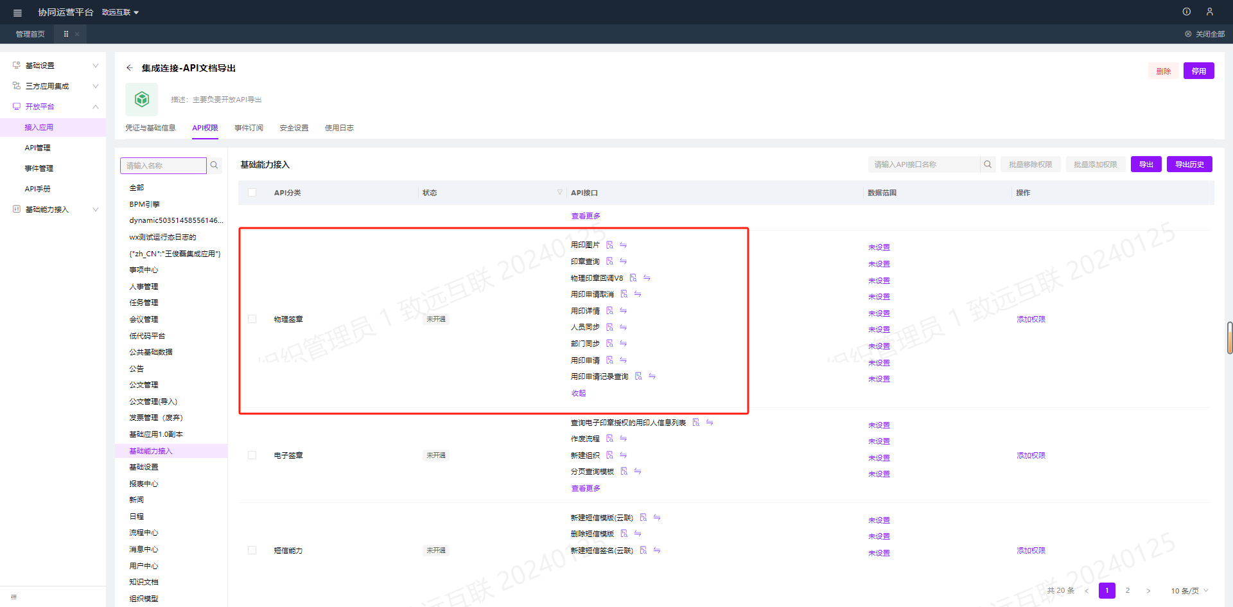Screen dimensions: 1233x607
Task: Open the 致远互联 organization dropdown
Action: (120, 13)
